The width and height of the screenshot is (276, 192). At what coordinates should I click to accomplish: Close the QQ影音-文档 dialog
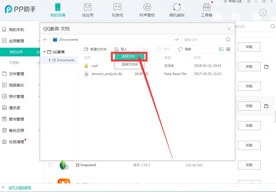pos(229,29)
